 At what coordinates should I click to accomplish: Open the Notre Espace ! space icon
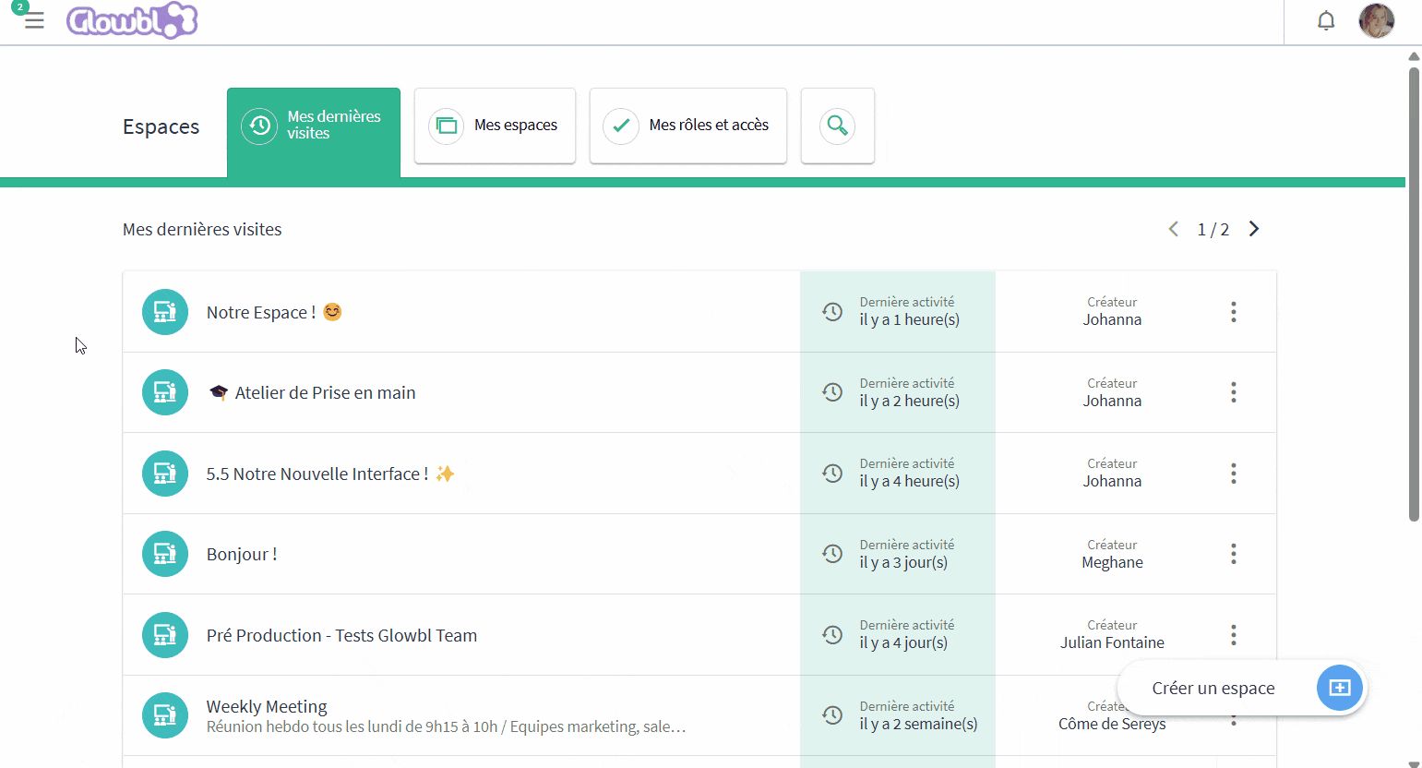165,312
